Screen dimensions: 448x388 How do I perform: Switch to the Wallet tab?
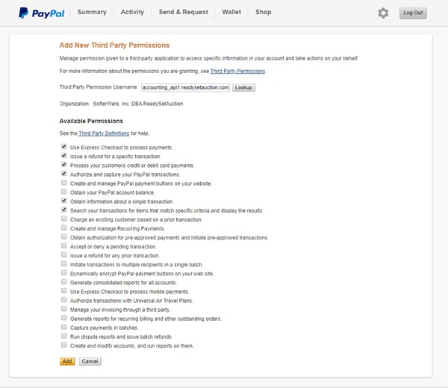pyautogui.click(x=231, y=12)
